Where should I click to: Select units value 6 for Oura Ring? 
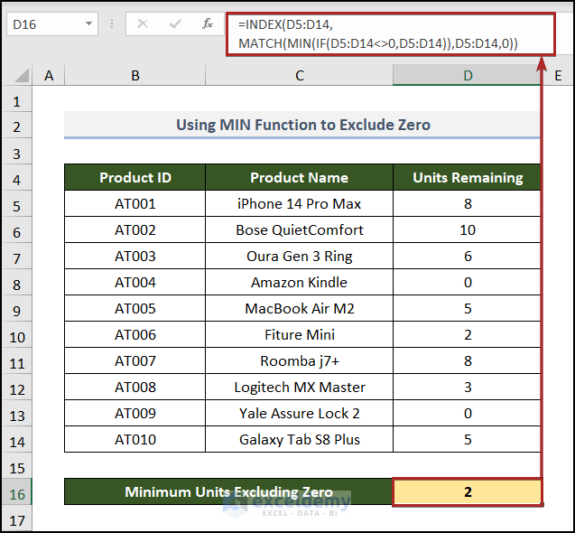coord(467,256)
